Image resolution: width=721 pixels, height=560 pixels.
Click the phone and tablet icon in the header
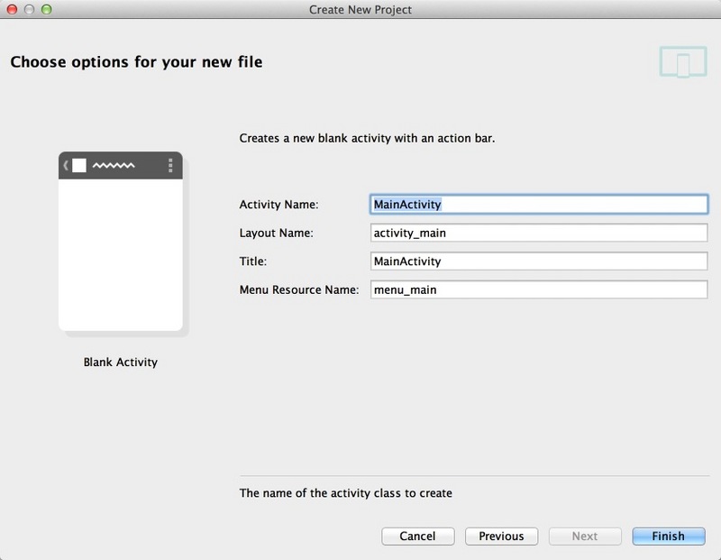(681, 62)
